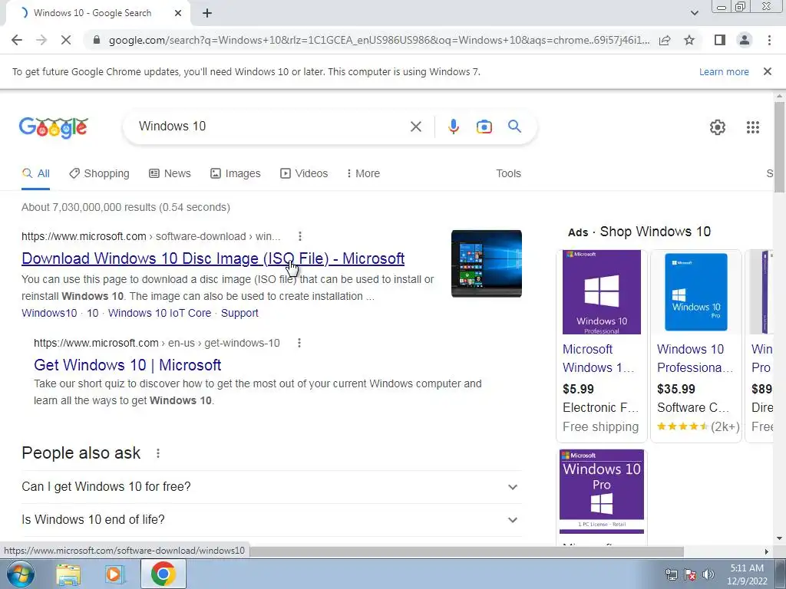
Task: Click the lock site info icon
Action: pos(97,40)
